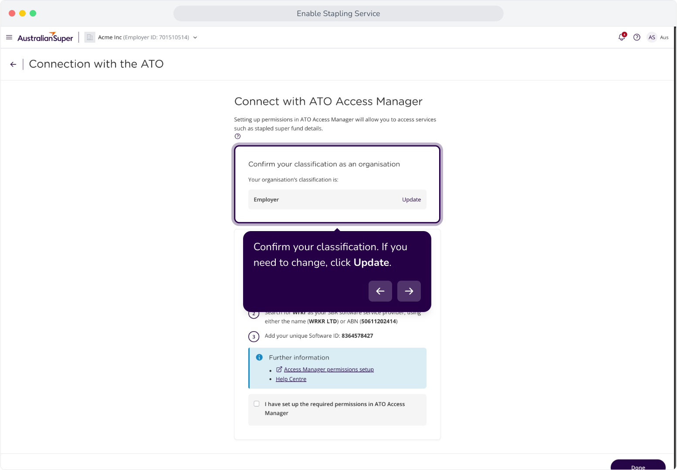
Task: Open the hamburger navigation menu
Action: (9, 37)
